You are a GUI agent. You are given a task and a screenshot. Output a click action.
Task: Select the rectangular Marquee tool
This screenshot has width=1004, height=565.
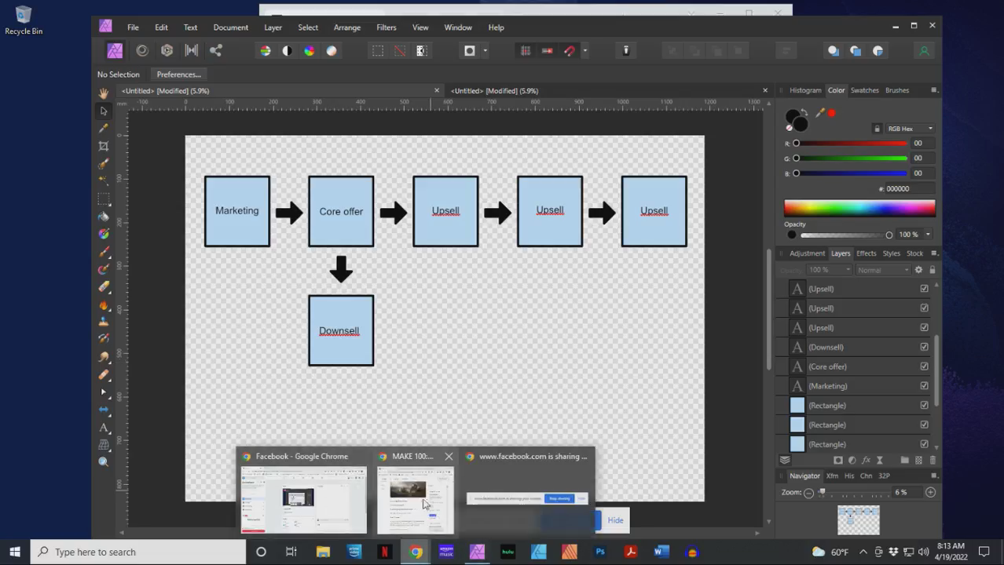click(103, 199)
